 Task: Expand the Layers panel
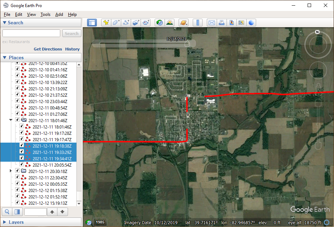pos(5,222)
